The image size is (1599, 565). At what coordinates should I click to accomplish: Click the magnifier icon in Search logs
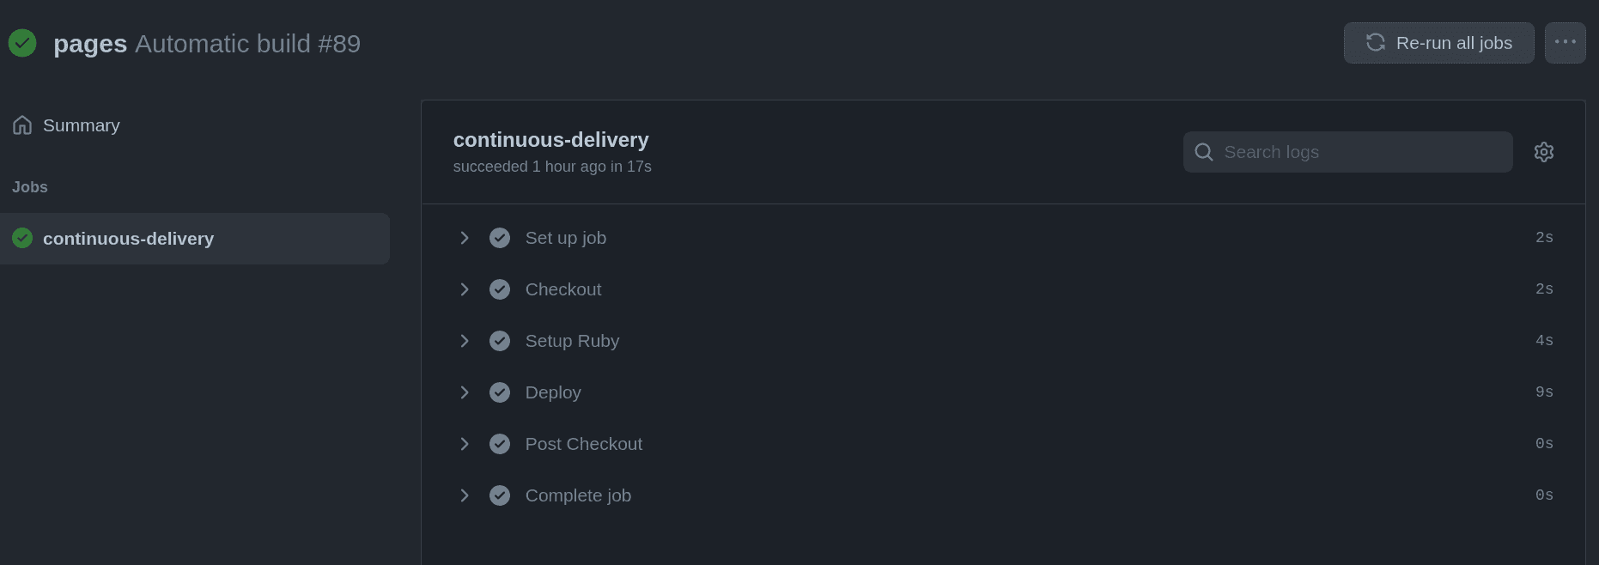(x=1204, y=152)
